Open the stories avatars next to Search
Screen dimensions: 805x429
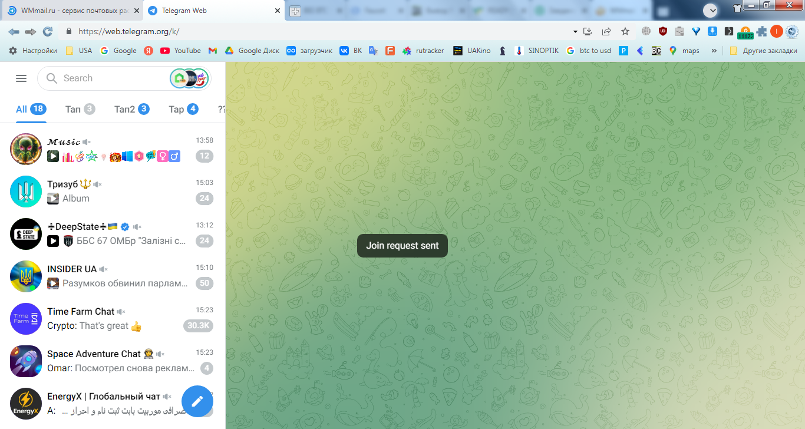190,78
